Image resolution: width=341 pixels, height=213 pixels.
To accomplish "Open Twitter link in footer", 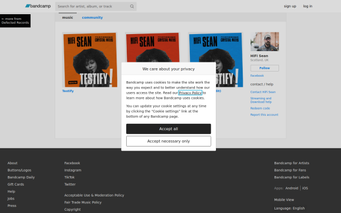I will tap(70, 184).
